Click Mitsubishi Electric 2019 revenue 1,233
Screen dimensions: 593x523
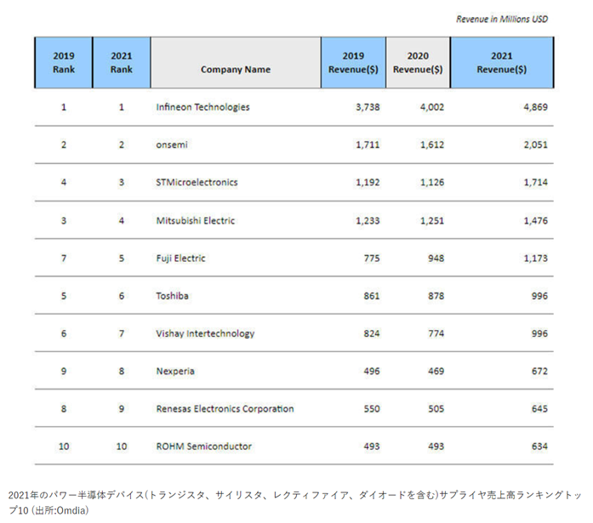(368, 220)
